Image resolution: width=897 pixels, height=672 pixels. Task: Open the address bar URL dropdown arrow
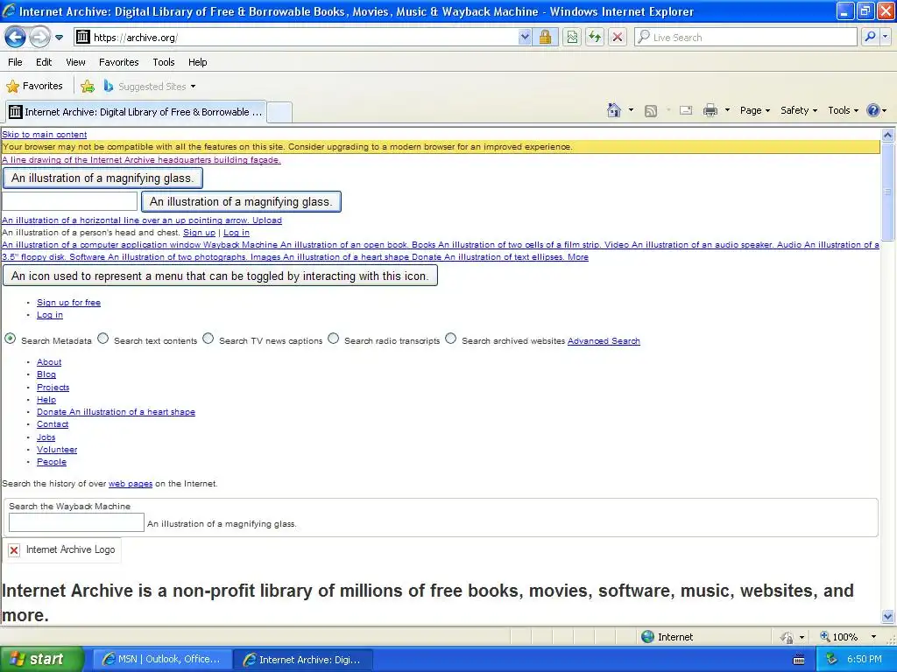click(525, 37)
